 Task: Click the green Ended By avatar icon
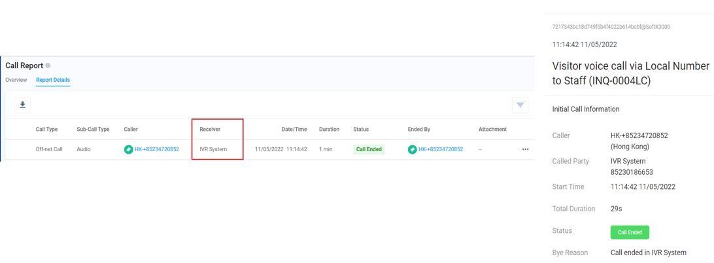click(412, 150)
